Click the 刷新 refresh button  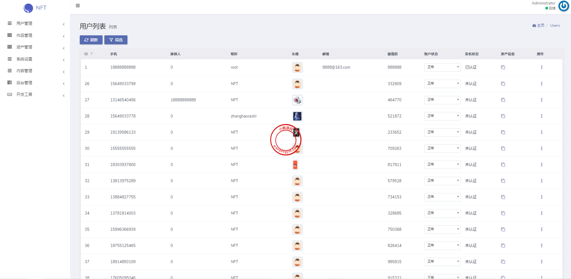(x=91, y=40)
